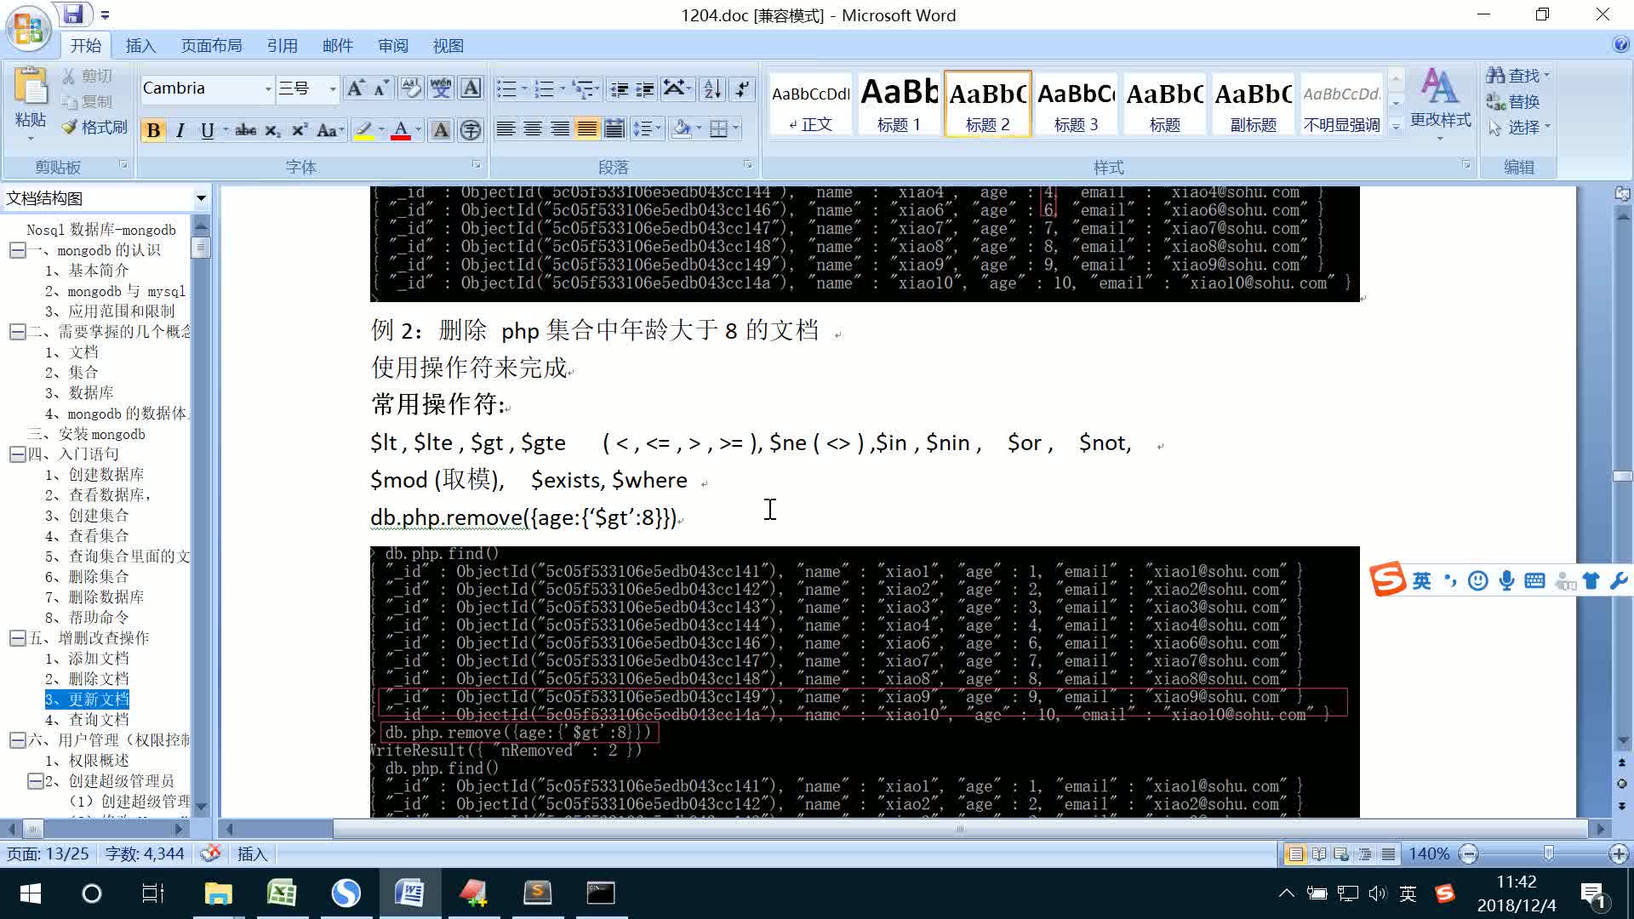Open the Cambria font name dropdown
The width and height of the screenshot is (1634, 919).
pyautogui.click(x=266, y=88)
